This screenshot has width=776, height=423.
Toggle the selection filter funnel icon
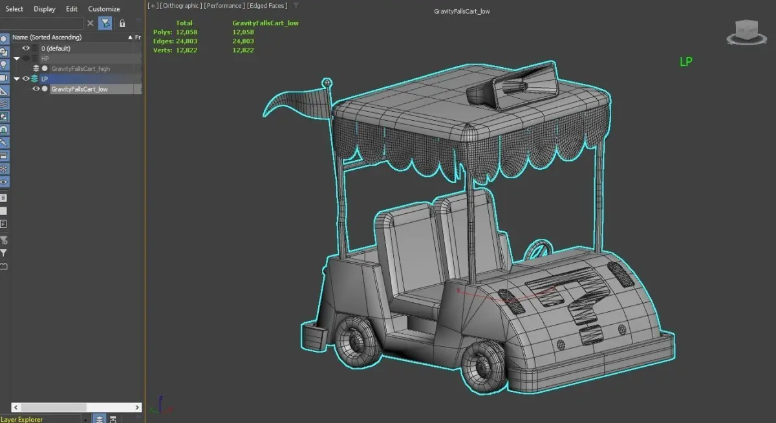pyautogui.click(x=105, y=23)
